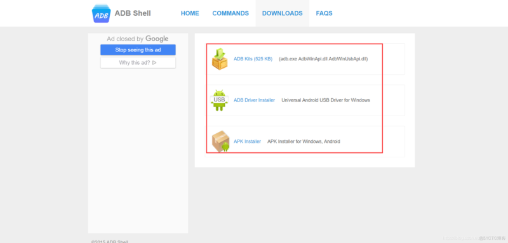Click the Stop seeing this ad button

(x=138, y=50)
